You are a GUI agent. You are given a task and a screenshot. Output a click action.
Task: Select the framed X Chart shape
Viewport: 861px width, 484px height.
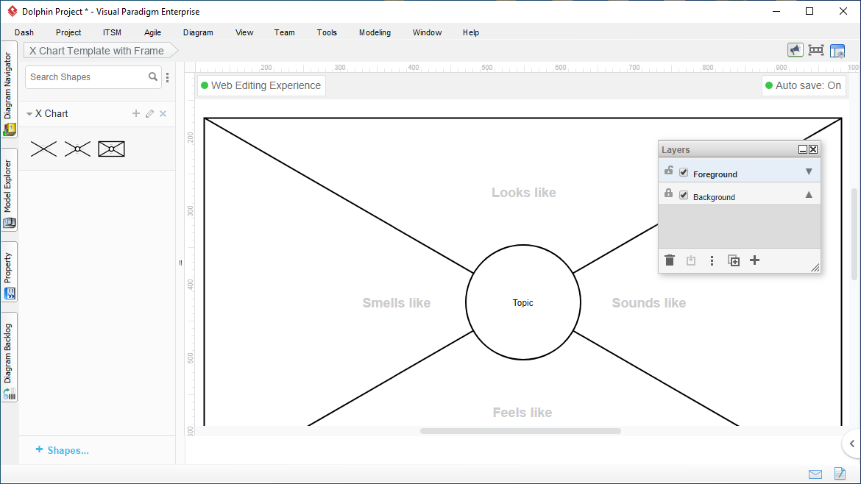[x=111, y=149]
